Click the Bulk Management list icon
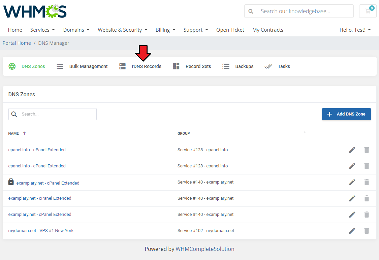This screenshot has height=260, width=379. pyautogui.click(x=60, y=66)
